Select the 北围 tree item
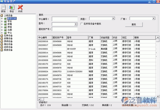Image resolution: width=160 pixels, height=110 pixels. (10, 30)
